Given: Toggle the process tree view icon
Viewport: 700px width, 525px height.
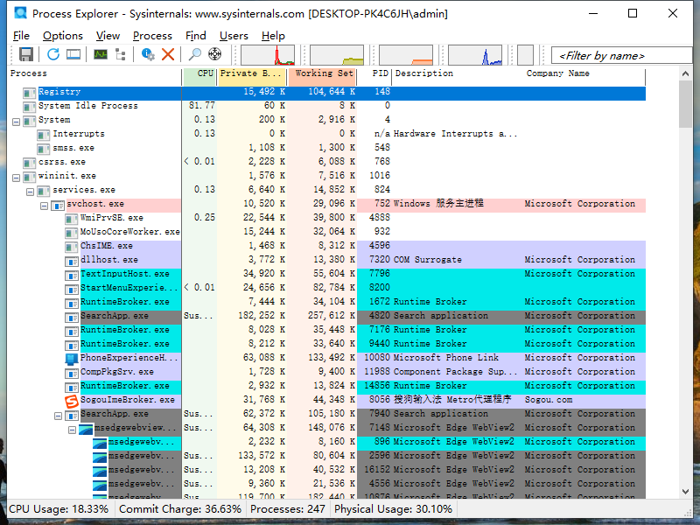Looking at the screenshot, I should (121, 54).
